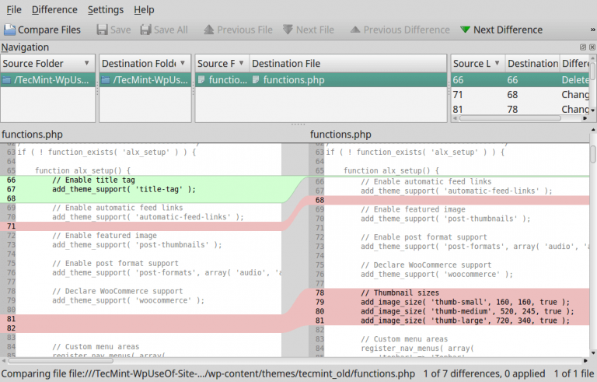The image size is (597, 382).
Task: Open the Difference menu
Action: pos(54,9)
